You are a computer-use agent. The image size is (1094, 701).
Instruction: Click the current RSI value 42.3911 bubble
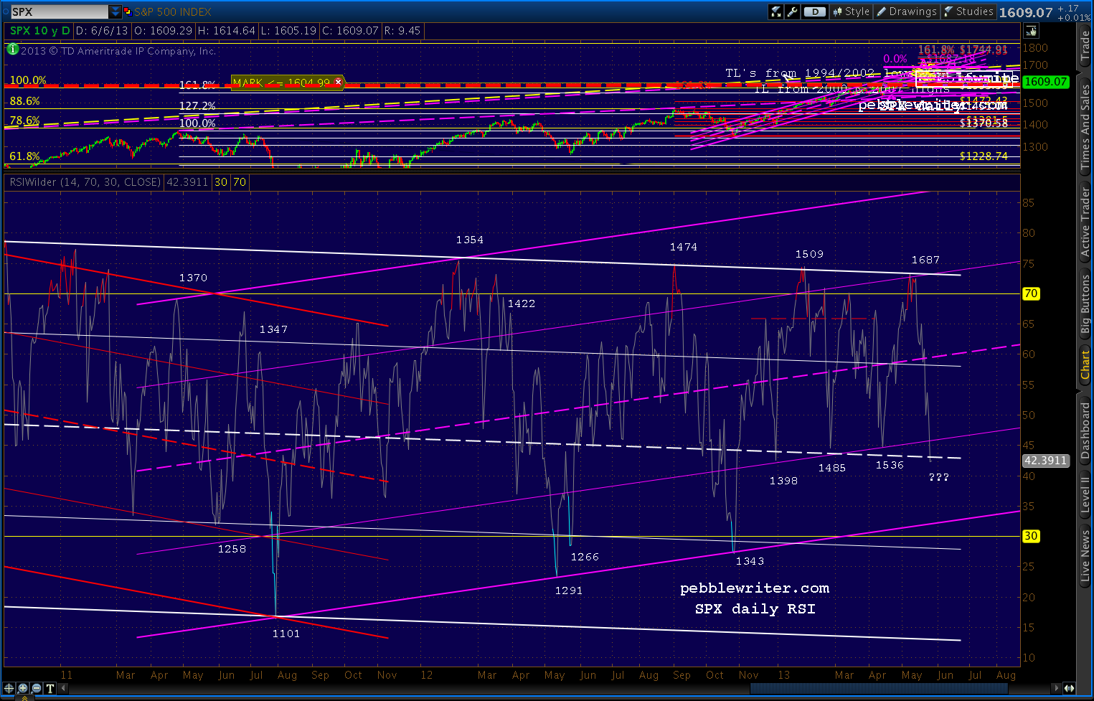[x=1045, y=461]
